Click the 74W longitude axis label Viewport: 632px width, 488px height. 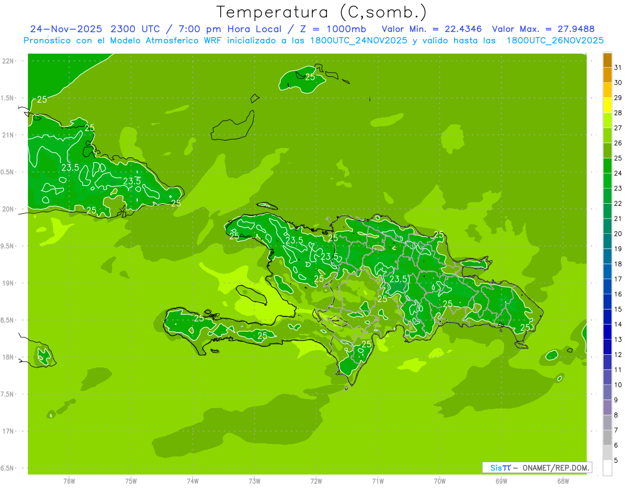click(x=193, y=481)
